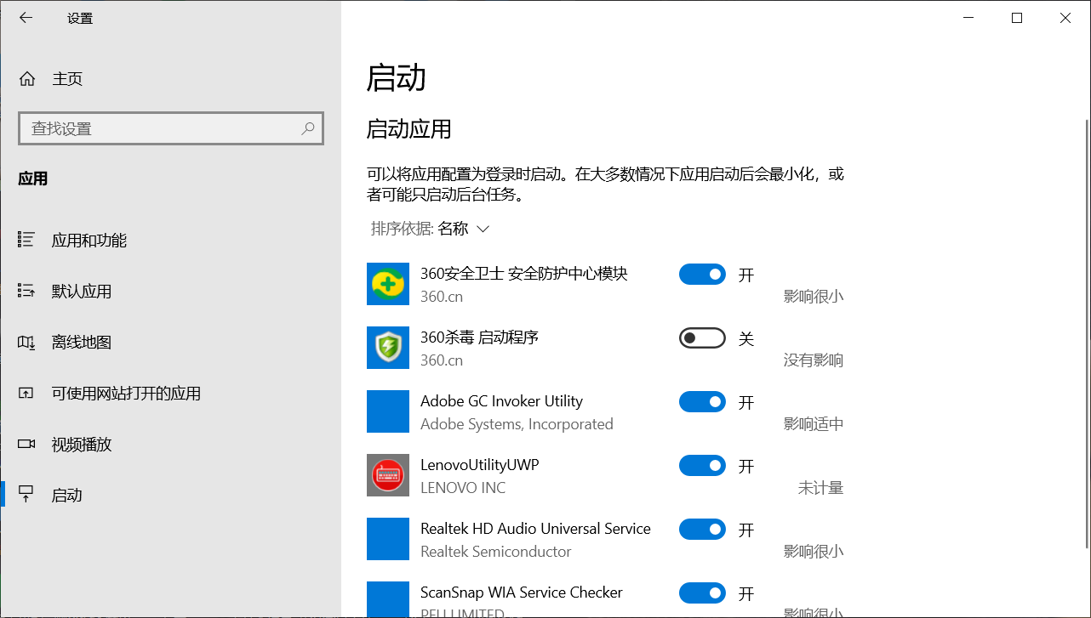1091x618 pixels.
Task: Click the Adobe GC Invoker Utility name
Action: pos(501,401)
